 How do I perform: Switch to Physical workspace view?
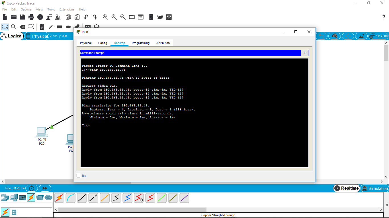click(x=37, y=36)
